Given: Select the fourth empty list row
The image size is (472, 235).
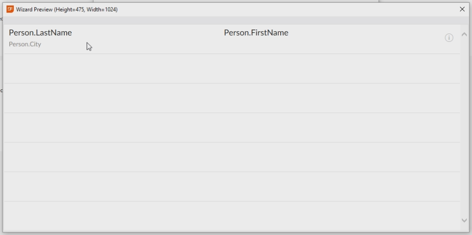Looking at the screenshot, I should (x=231, y=128).
